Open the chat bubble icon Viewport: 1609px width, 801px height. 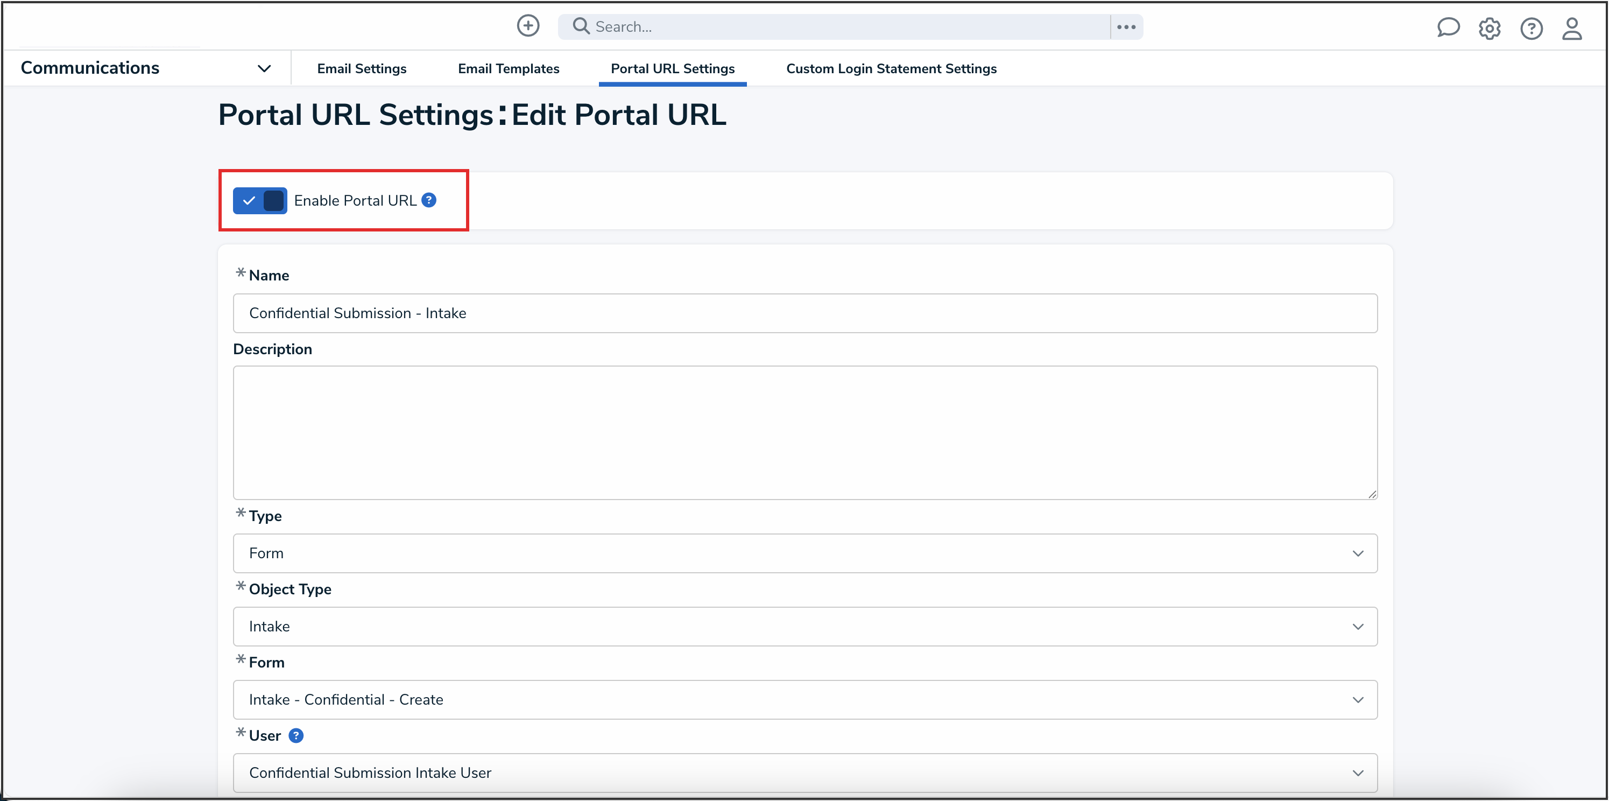click(1449, 27)
